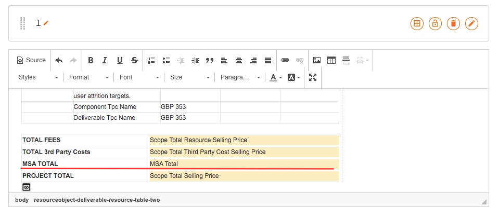Click the highlighted MSA Total placeholder
499x207 pixels.
coord(245,164)
